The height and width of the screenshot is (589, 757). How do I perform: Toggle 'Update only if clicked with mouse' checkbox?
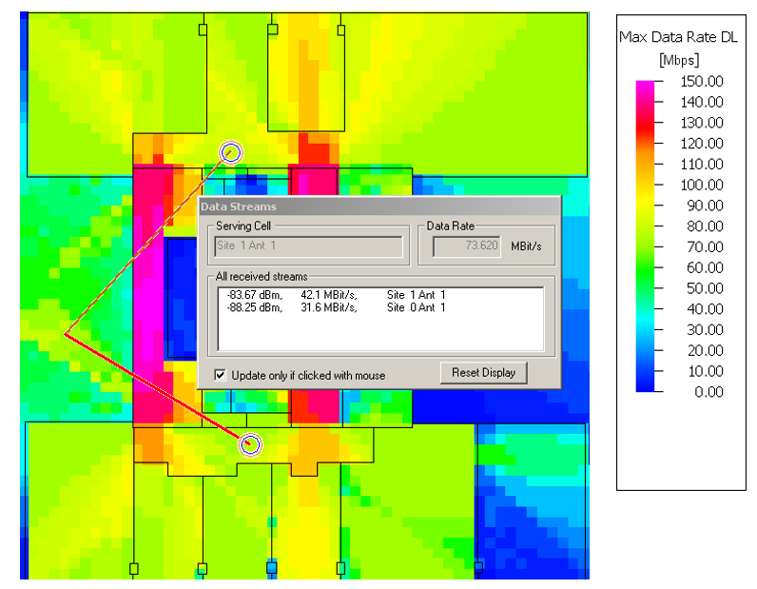click(x=221, y=375)
